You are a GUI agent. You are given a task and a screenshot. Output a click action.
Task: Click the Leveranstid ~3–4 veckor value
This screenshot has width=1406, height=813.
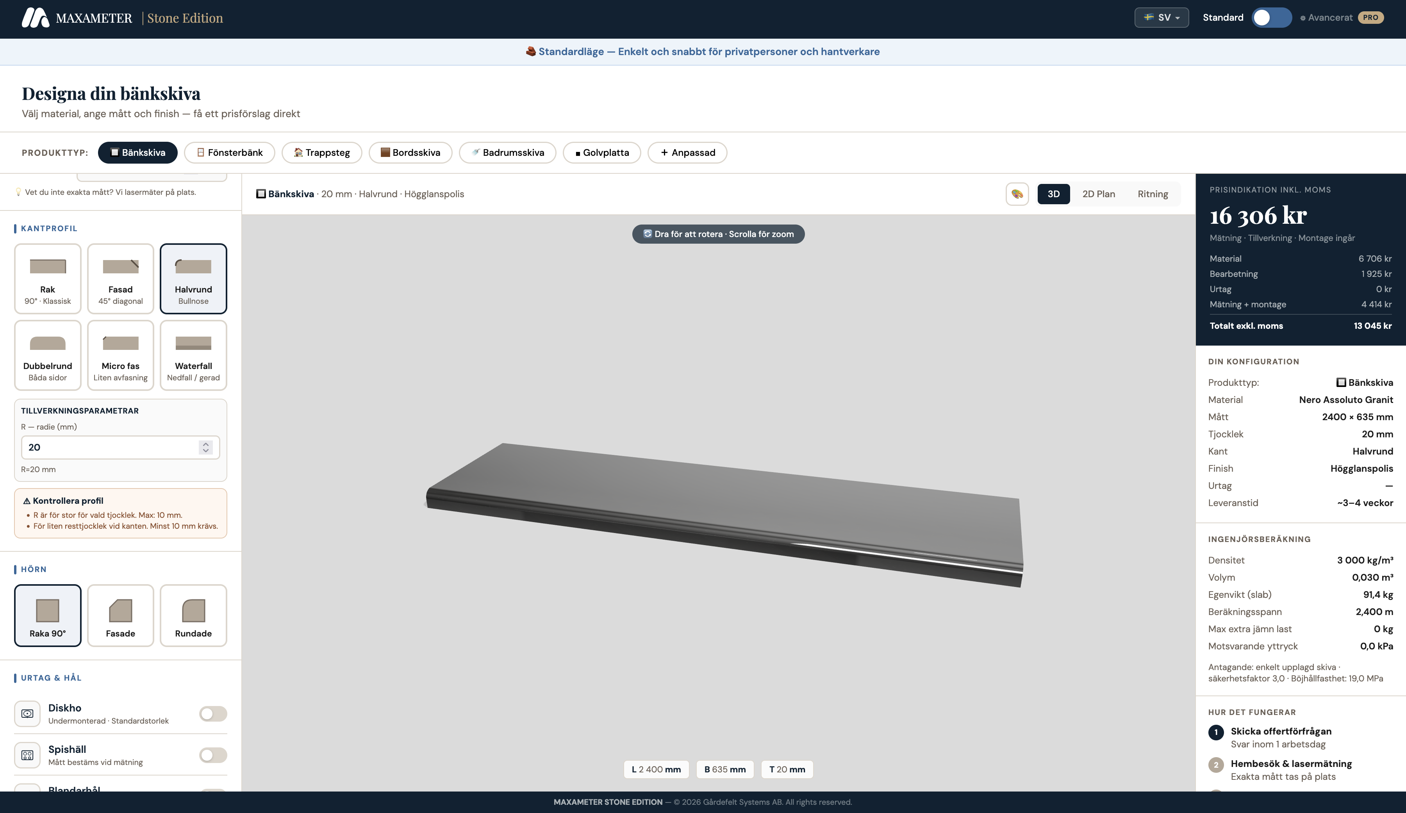1365,503
